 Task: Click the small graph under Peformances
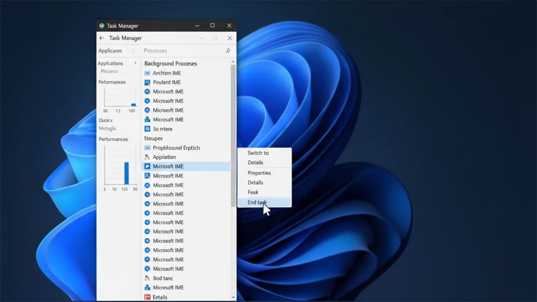[x=120, y=98]
